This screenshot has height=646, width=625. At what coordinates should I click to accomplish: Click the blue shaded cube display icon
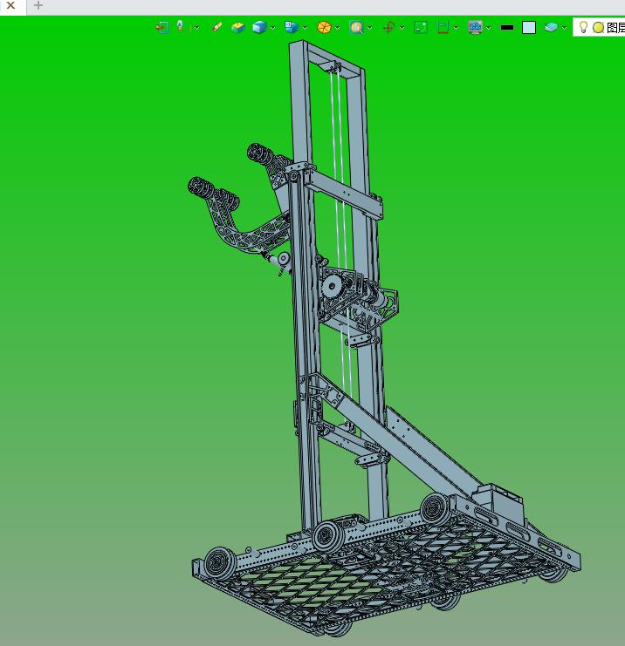click(259, 27)
